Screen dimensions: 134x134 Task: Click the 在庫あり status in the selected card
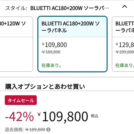tap(51, 65)
